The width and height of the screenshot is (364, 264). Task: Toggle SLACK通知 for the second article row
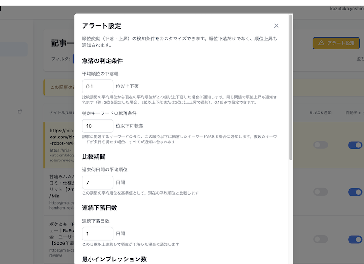pyautogui.click(x=320, y=192)
